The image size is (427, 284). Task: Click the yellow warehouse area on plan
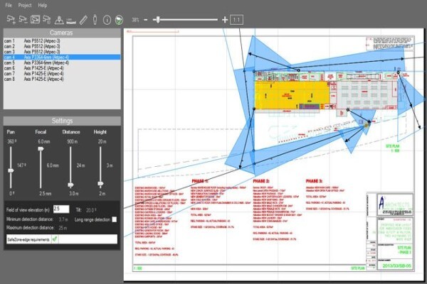coord(292,95)
